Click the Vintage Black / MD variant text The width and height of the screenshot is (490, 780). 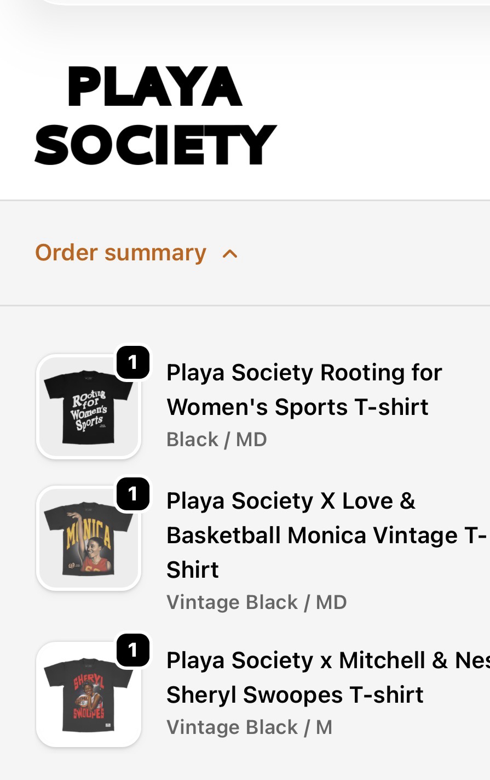257,602
